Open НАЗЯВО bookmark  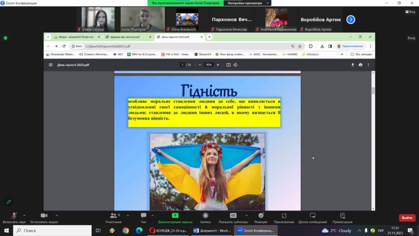pyautogui.click(x=290, y=54)
